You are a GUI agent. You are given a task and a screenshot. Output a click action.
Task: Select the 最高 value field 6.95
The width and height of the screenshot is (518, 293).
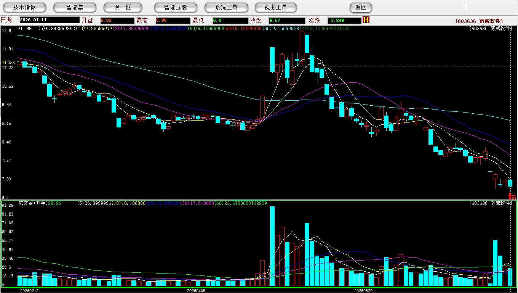tap(173, 20)
